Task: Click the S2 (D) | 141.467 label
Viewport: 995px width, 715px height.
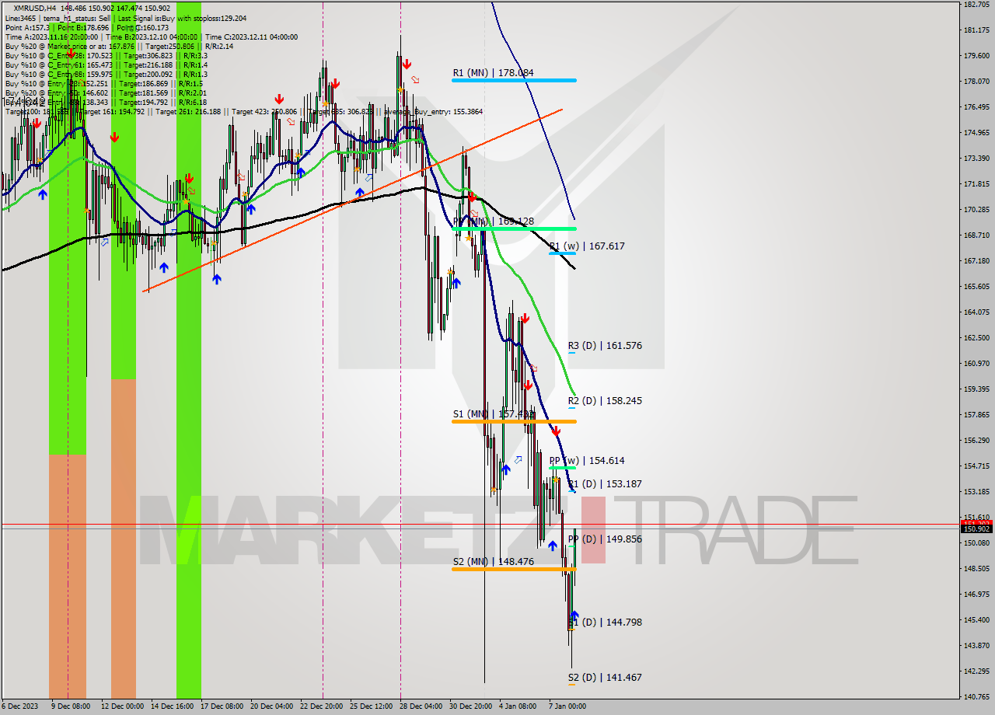Action: point(605,677)
